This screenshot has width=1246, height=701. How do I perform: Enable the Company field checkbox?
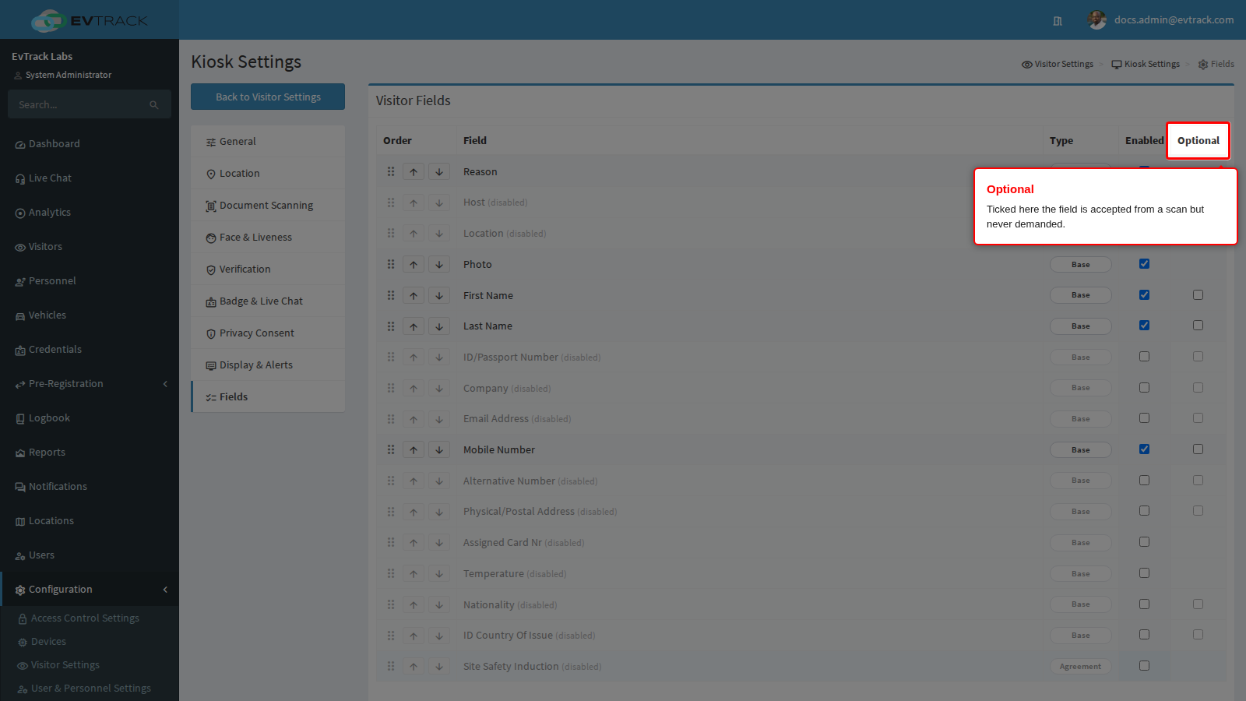(x=1144, y=388)
